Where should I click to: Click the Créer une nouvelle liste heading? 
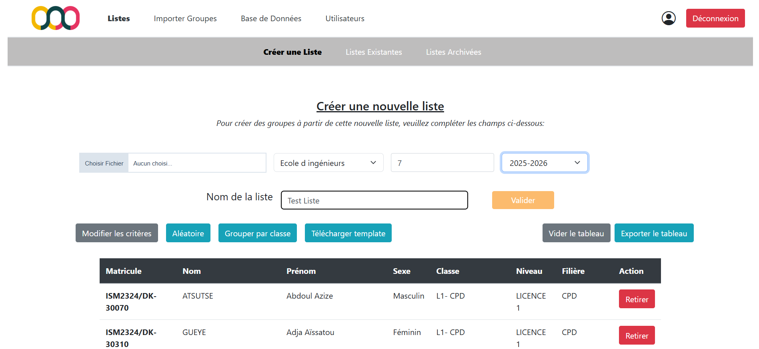tap(380, 106)
